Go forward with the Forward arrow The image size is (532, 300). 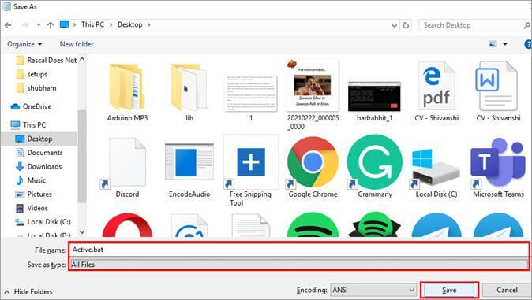coord(24,25)
